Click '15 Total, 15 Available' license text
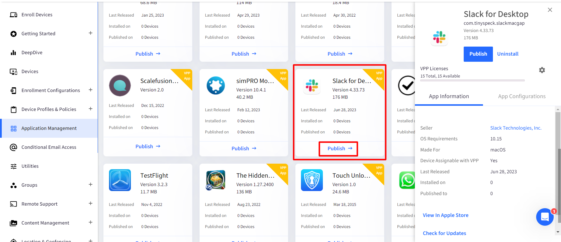The image size is (561, 242). click(x=440, y=76)
